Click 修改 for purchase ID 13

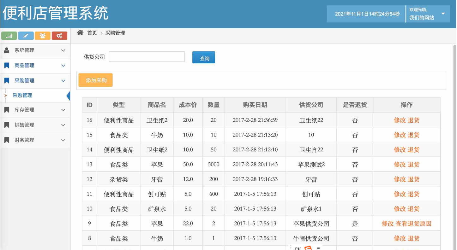[400, 165]
